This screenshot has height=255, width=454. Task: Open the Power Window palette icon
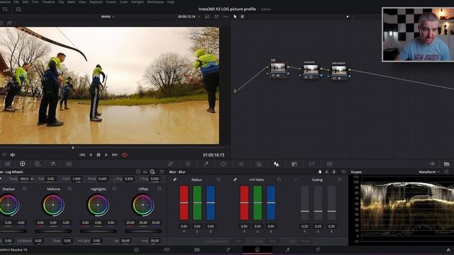click(223, 164)
